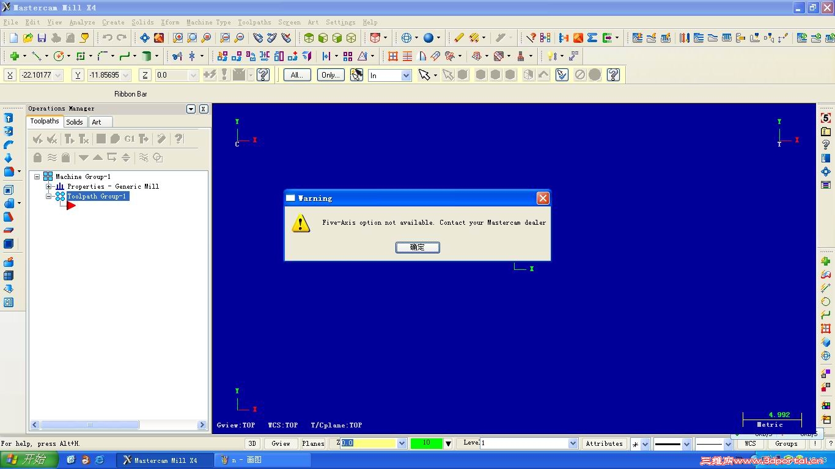Click the number 5 icon in right sidebar
Image resolution: width=835 pixels, height=469 pixels.
pos(826,118)
